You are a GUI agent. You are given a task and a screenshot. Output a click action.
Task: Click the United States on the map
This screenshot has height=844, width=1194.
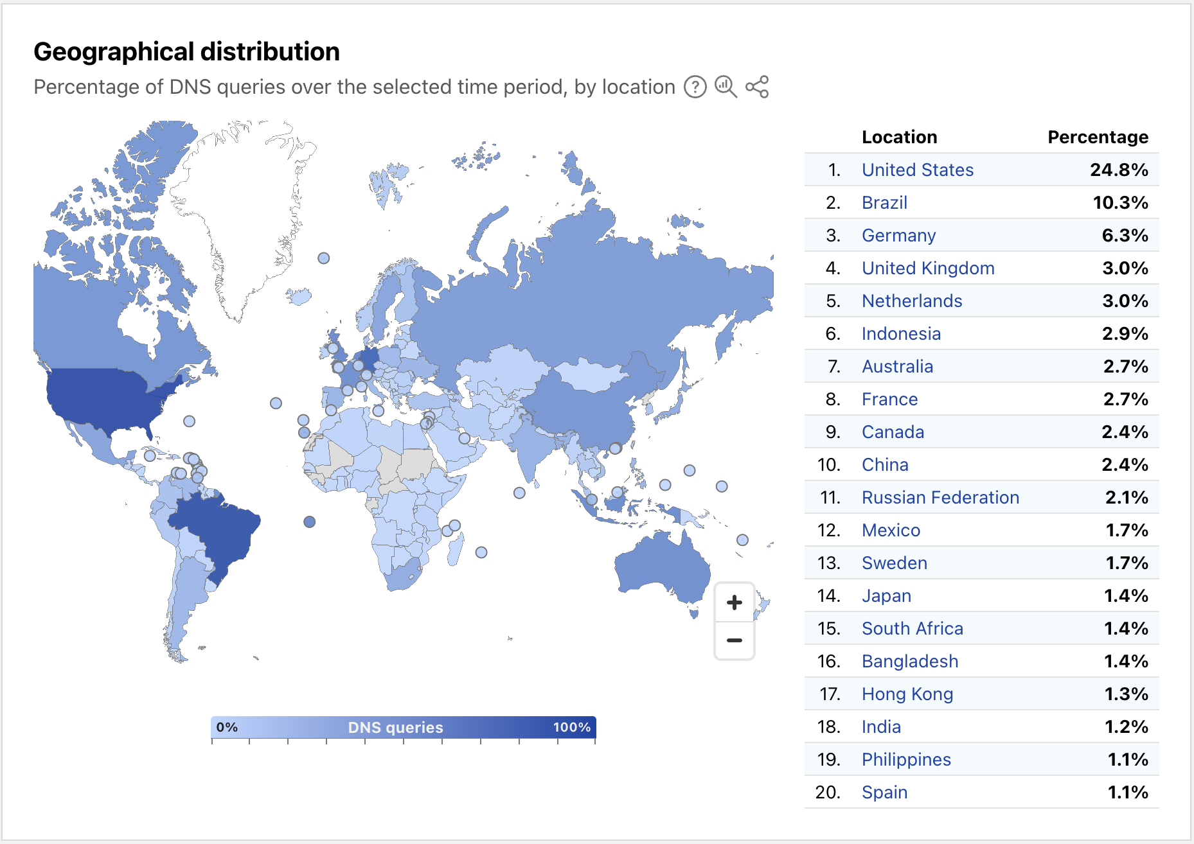pos(106,400)
